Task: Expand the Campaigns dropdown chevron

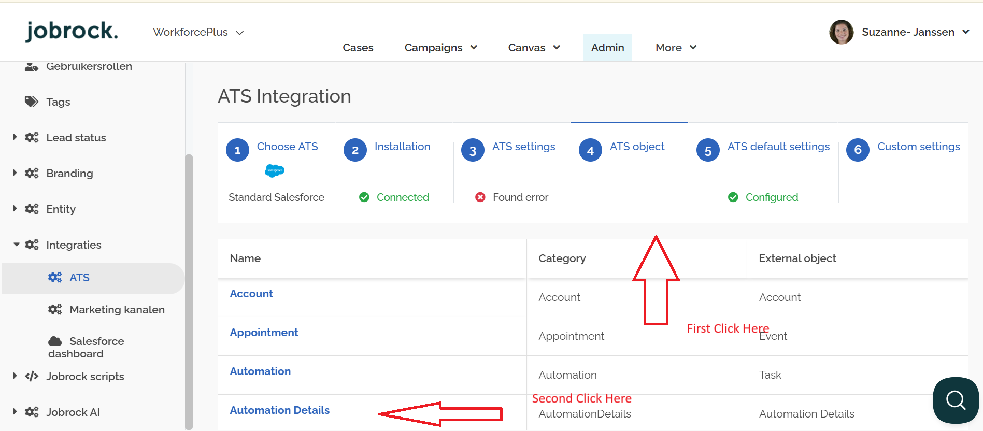Action: coord(474,48)
